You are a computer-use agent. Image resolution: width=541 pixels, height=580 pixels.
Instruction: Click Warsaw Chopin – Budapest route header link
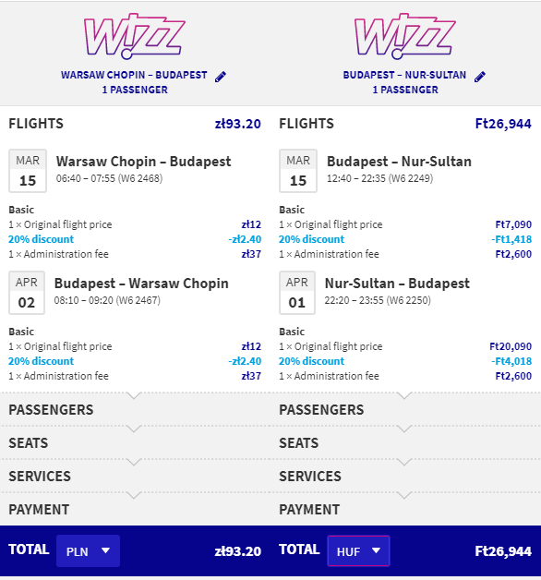[134, 75]
